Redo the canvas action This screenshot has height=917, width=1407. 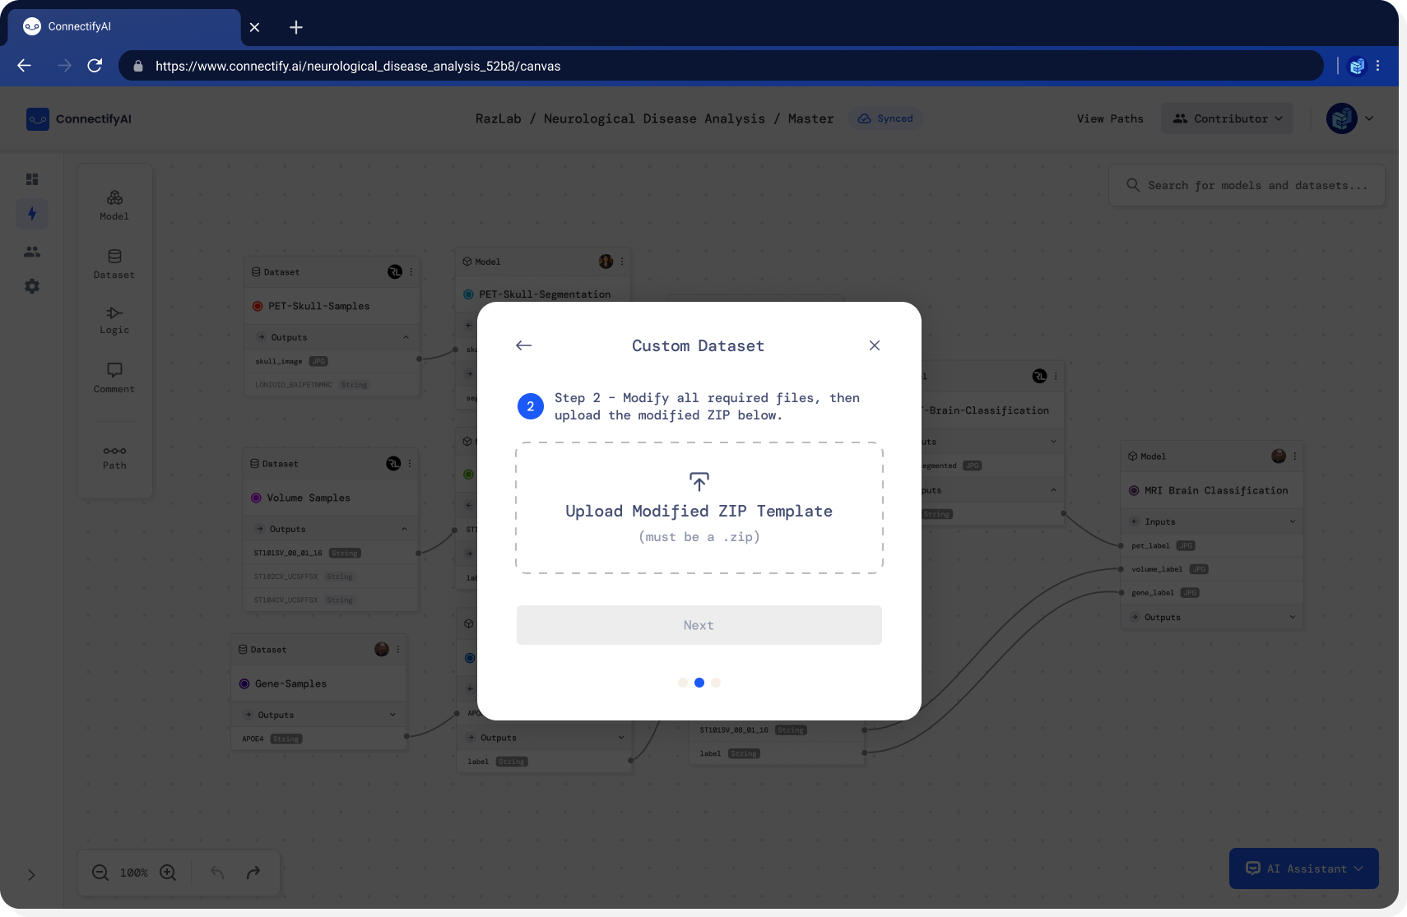click(253, 873)
